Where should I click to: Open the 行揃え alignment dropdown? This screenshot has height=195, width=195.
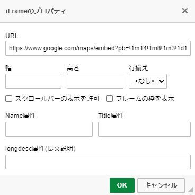click(x=148, y=81)
